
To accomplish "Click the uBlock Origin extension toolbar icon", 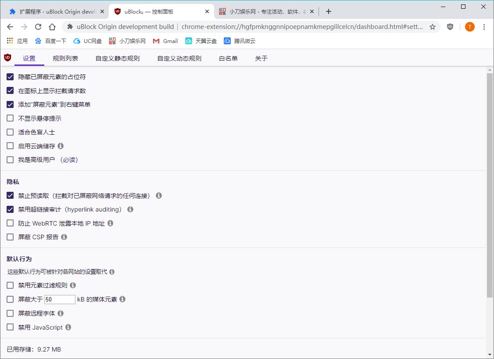I will (x=450, y=27).
